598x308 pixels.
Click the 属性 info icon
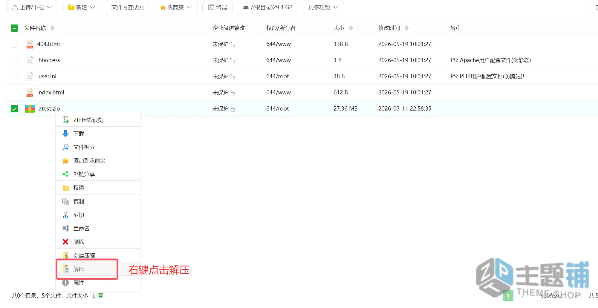click(65, 283)
